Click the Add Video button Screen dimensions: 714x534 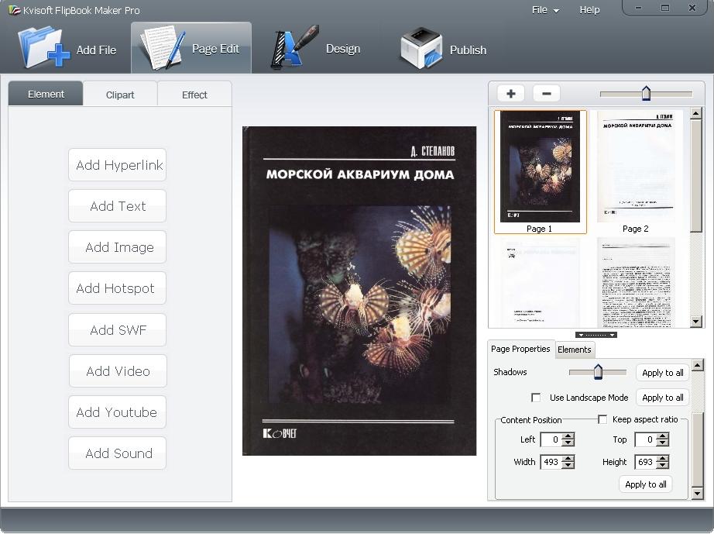(118, 371)
